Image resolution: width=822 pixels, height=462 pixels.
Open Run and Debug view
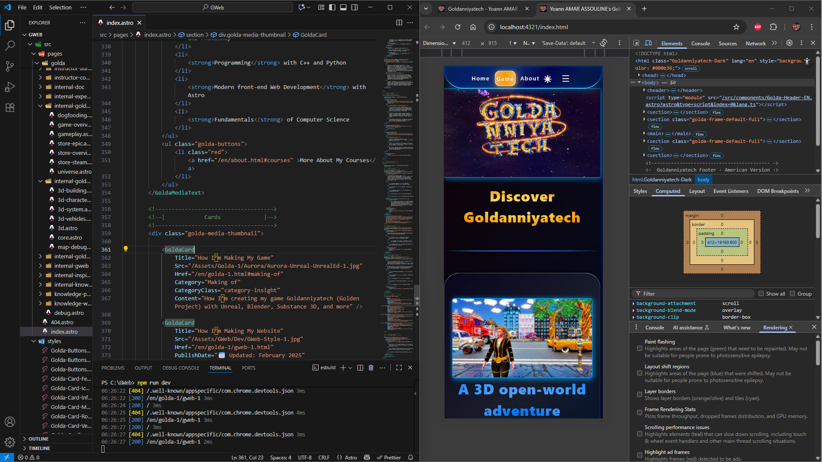(x=9, y=87)
